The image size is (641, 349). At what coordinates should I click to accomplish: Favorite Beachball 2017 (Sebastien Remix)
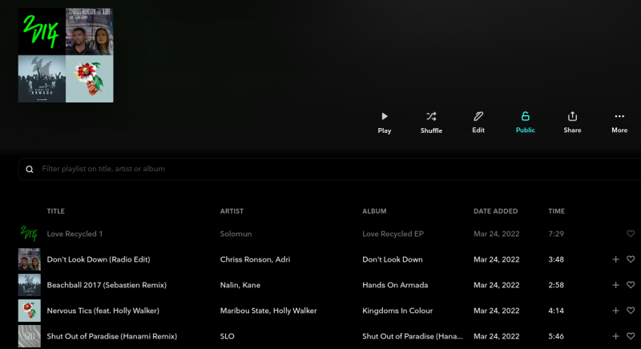click(x=631, y=285)
